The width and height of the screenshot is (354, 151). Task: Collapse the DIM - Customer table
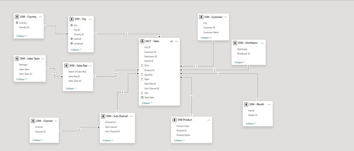[206, 38]
